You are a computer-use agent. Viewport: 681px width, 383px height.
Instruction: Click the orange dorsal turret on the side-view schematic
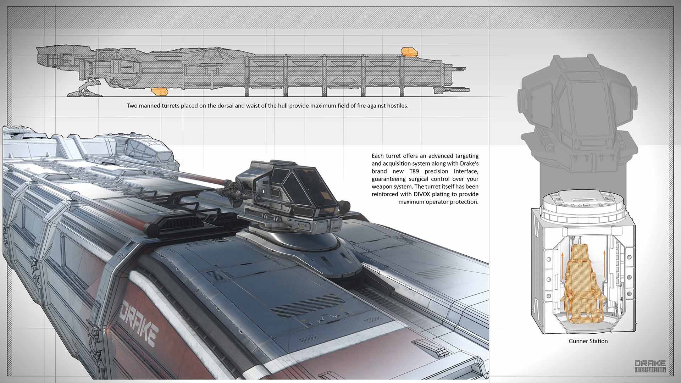408,52
